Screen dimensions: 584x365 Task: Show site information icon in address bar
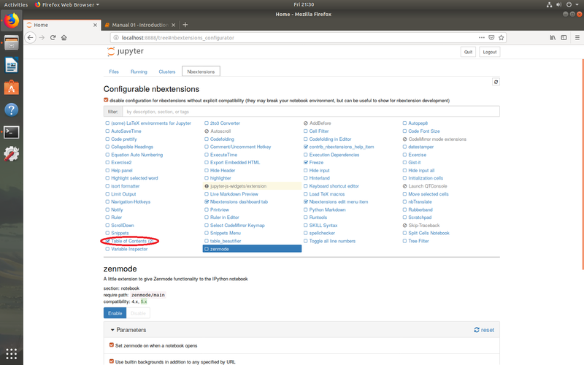click(x=116, y=38)
